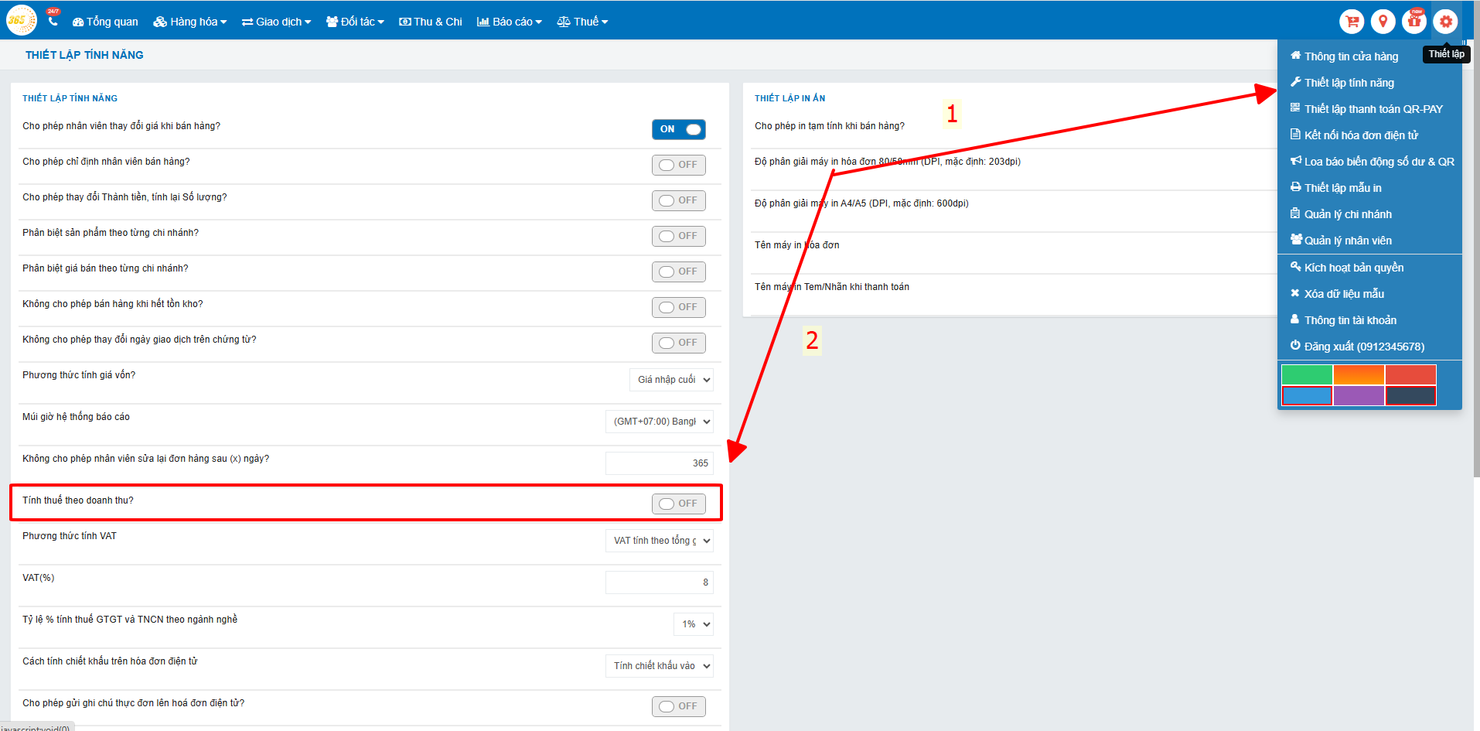Open the gift box icon in header
This screenshot has width=1480, height=731.
(1414, 22)
